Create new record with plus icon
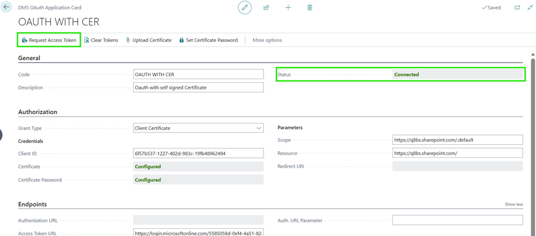536x236 pixels. coord(288,8)
